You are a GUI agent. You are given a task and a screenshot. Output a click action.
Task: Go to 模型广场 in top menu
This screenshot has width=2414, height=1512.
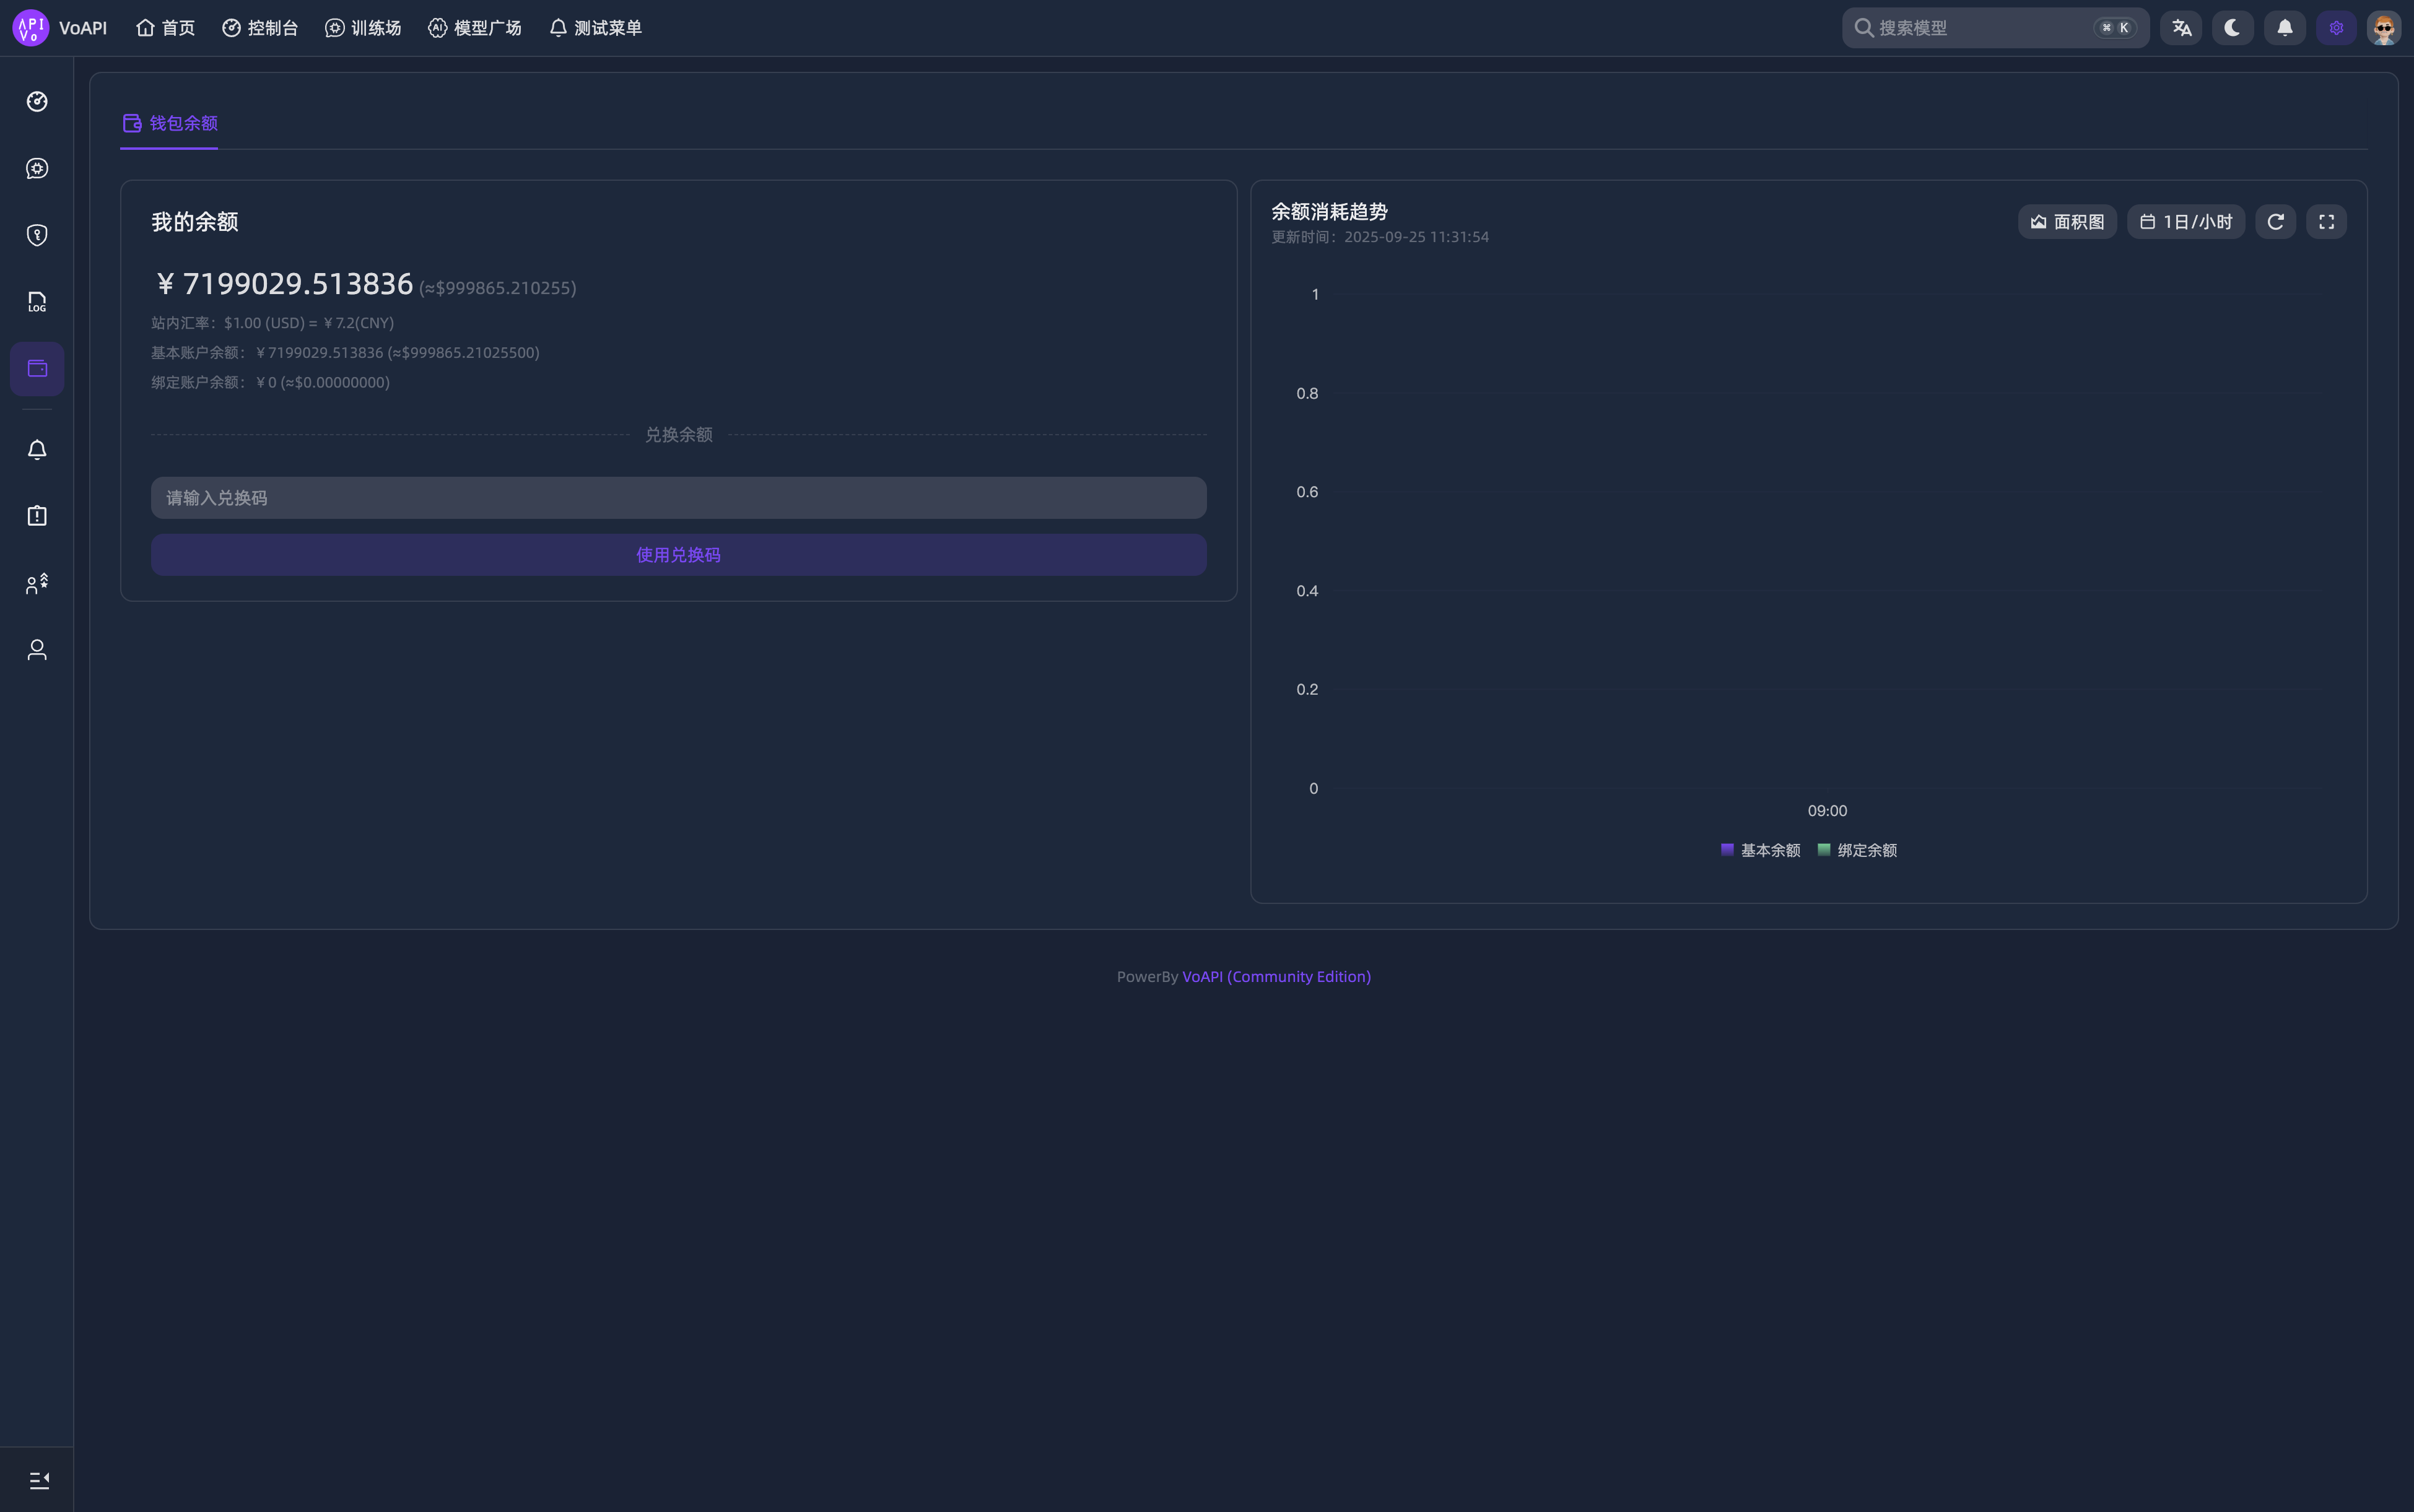(x=475, y=28)
